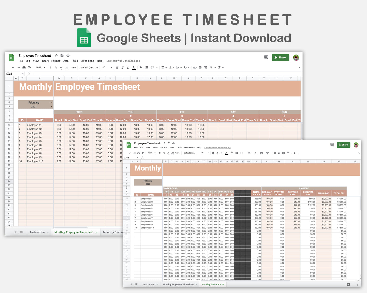This screenshot has height=293, width=367.
Task: Click the Paint format icon
Action: click(29, 67)
